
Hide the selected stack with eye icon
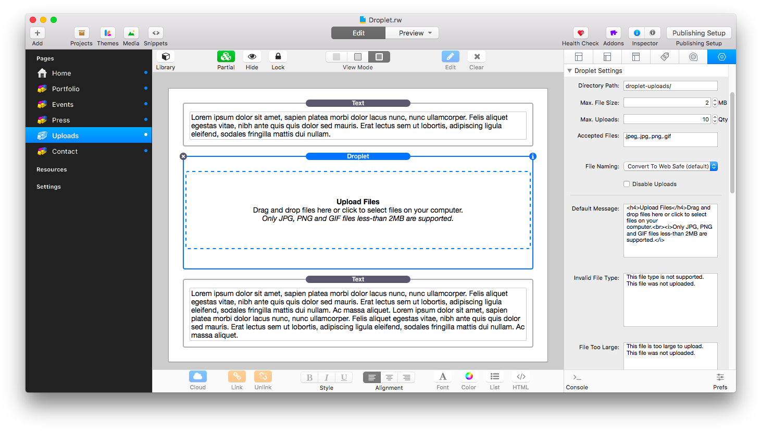click(252, 57)
